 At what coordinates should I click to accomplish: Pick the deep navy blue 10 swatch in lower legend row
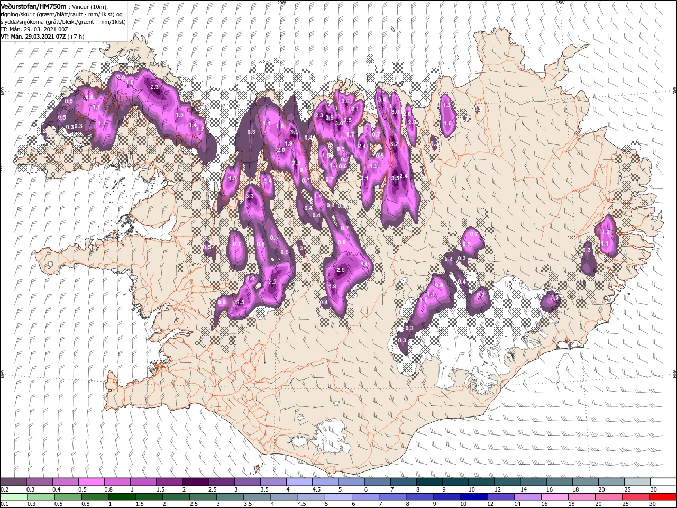pos(473,496)
